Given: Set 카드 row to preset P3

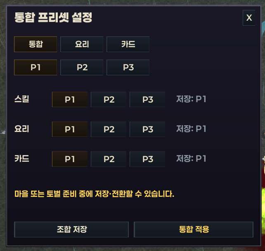Looking at the screenshot, I should [x=147, y=159].
